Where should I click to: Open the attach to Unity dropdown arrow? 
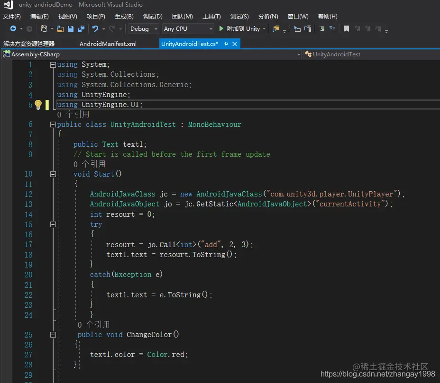coord(264,28)
